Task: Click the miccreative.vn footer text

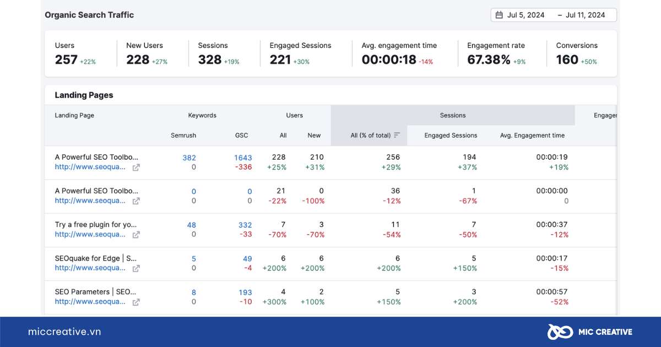Action: (x=64, y=332)
